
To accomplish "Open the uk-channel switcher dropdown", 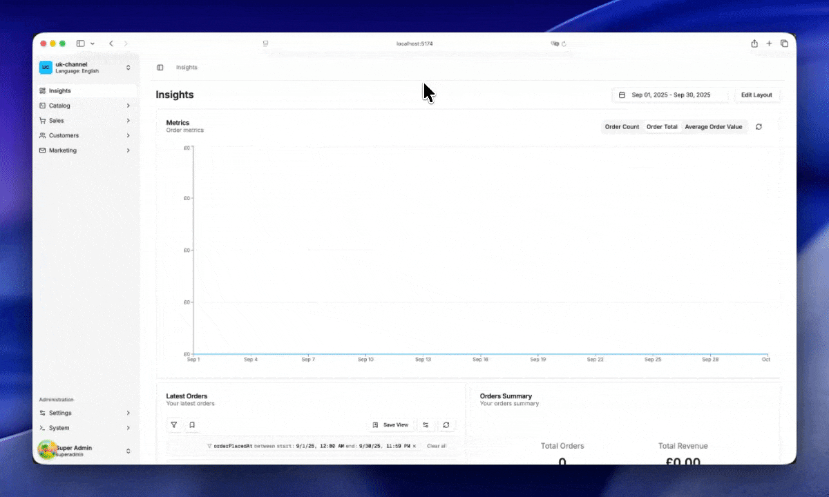I will 85,67.
